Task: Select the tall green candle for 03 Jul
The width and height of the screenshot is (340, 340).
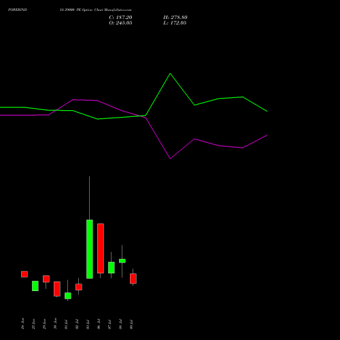Action: 90,249
